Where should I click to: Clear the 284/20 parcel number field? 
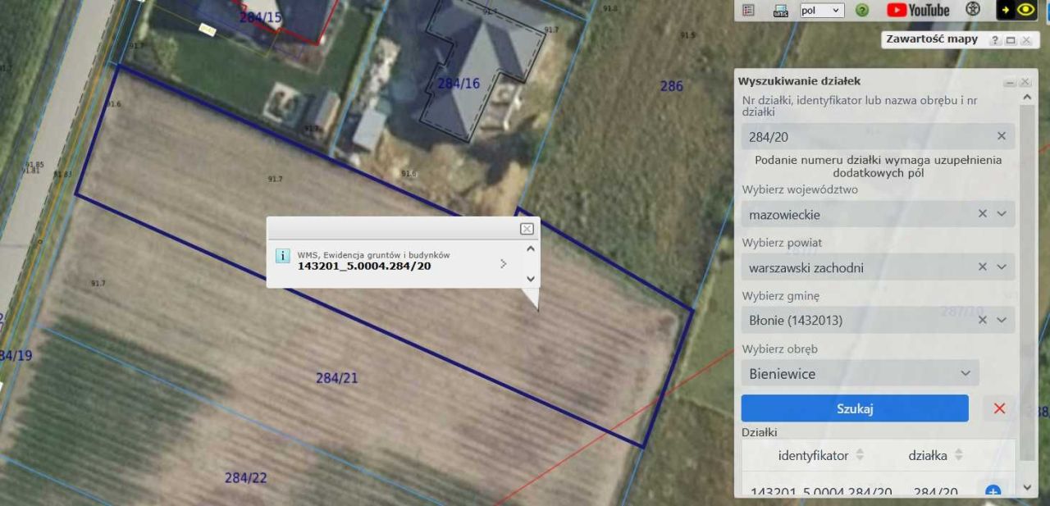(1002, 136)
